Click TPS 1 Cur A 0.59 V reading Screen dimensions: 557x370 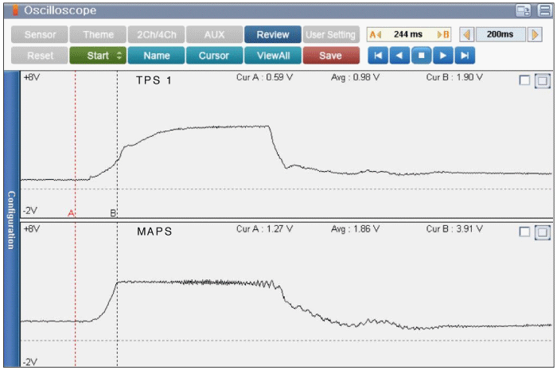(x=265, y=77)
